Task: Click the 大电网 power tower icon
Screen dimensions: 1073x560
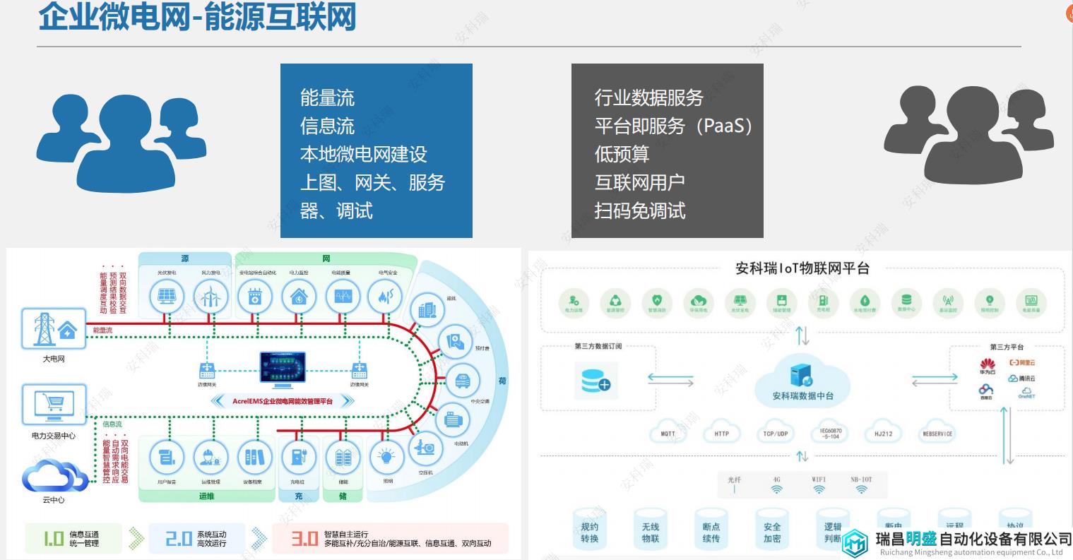Action: [x=54, y=328]
